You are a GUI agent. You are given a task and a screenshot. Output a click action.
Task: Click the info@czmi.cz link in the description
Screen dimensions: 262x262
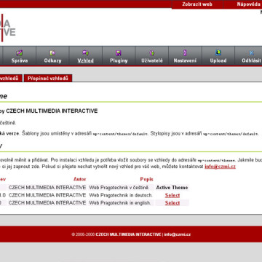[220, 167]
